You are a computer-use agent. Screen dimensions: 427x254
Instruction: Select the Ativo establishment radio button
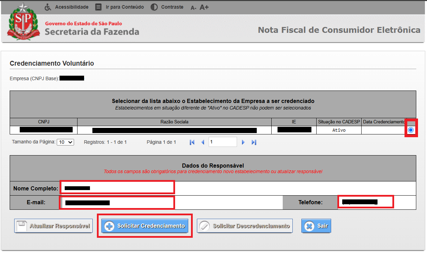(411, 130)
